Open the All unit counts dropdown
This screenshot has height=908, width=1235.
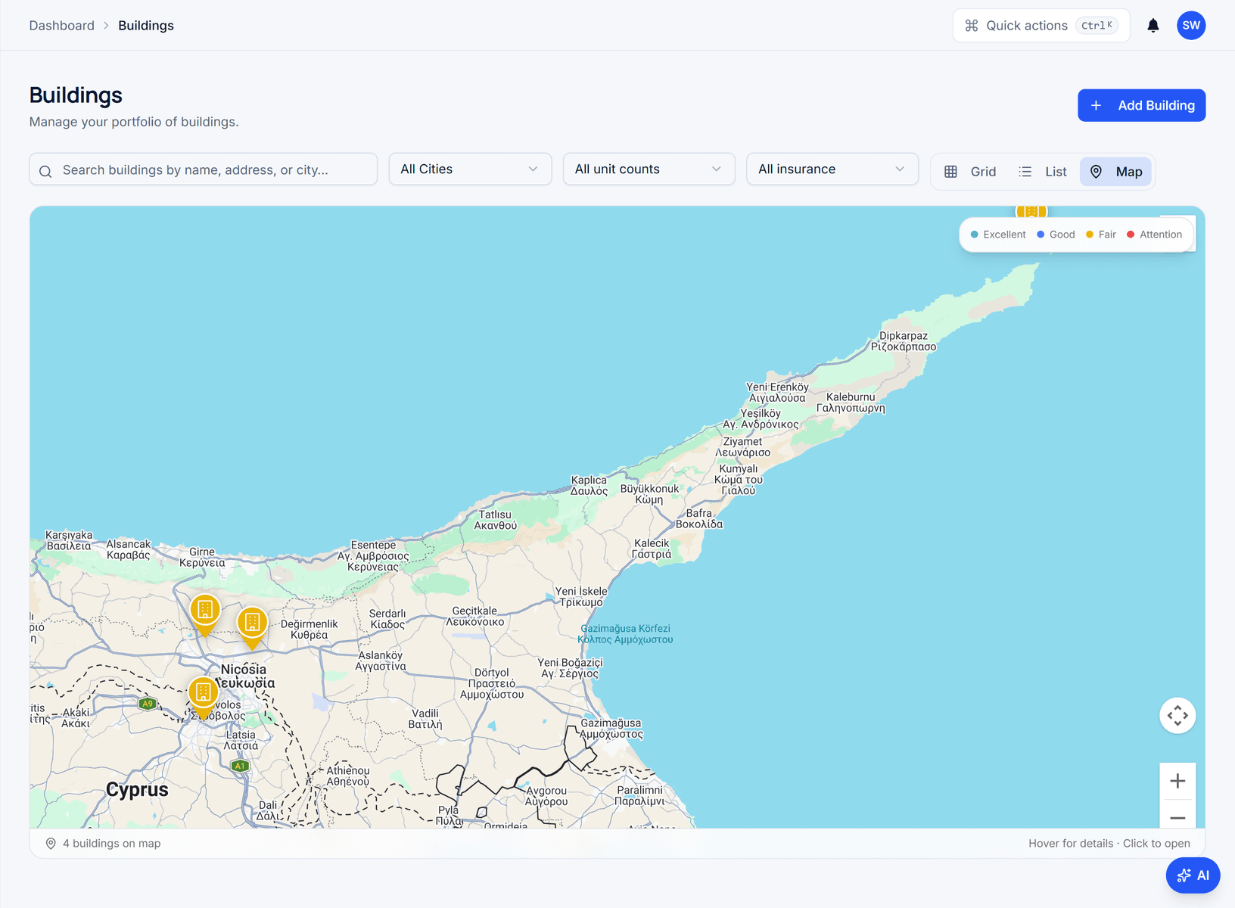649,169
